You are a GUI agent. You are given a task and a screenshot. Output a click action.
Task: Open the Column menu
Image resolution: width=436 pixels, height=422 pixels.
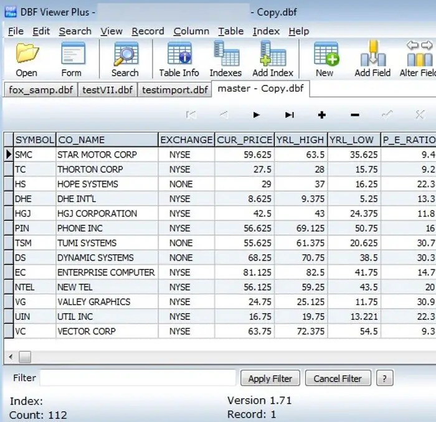click(191, 31)
